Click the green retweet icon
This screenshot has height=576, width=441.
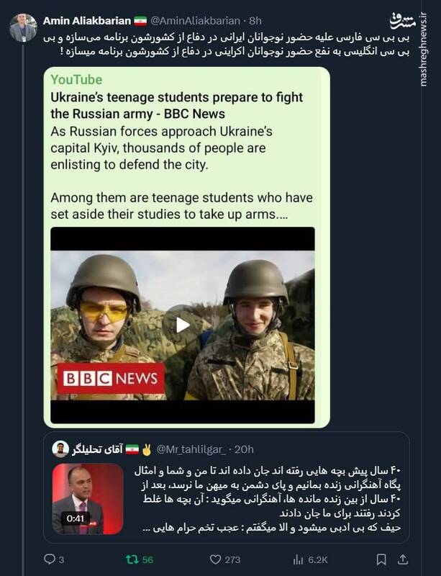[x=132, y=559]
